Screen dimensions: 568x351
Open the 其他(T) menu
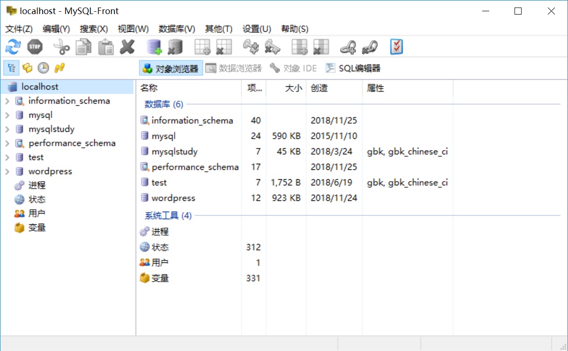coord(219,29)
